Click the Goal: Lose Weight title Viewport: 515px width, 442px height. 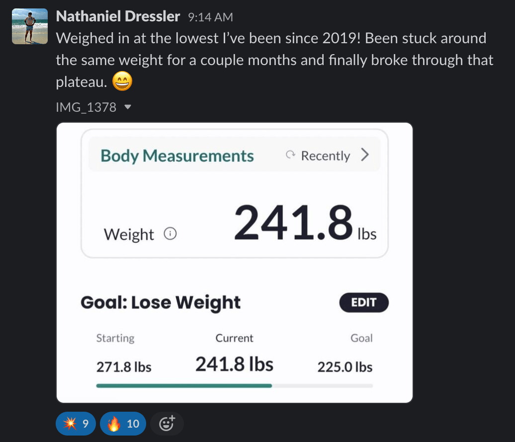pyautogui.click(x=161, y=302)
